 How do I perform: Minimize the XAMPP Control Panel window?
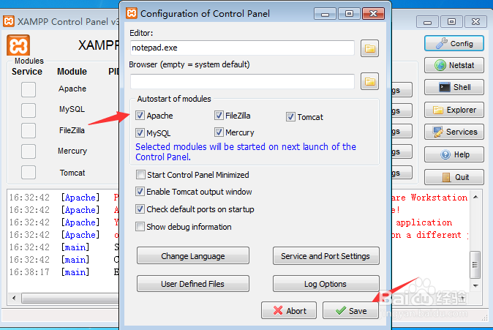tap(427, 22)
